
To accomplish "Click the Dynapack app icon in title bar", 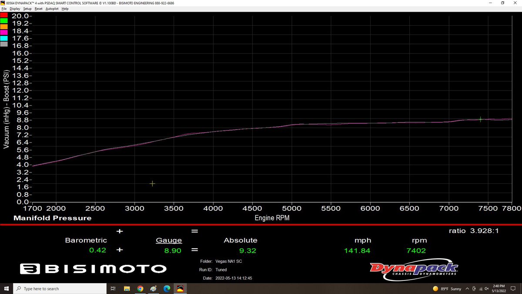I will pos(3,3).
